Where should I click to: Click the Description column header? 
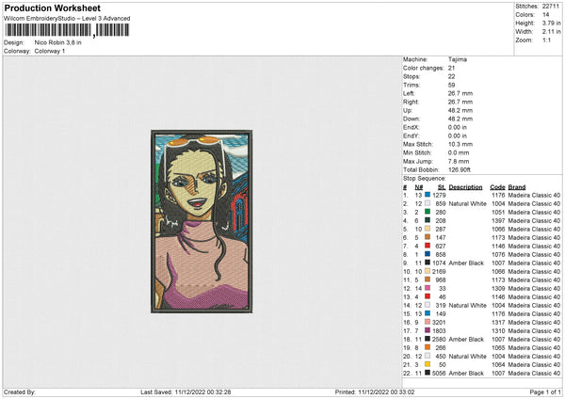[465, 187]
